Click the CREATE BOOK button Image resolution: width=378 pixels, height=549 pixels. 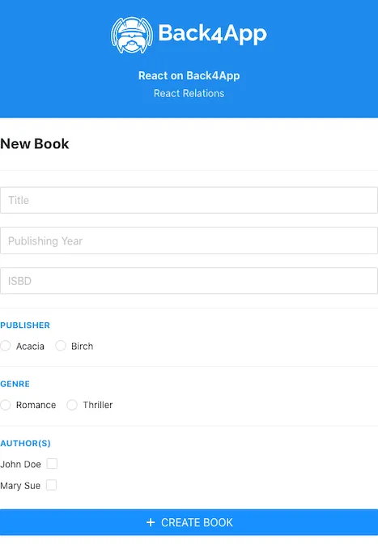[x=189, y=522]
